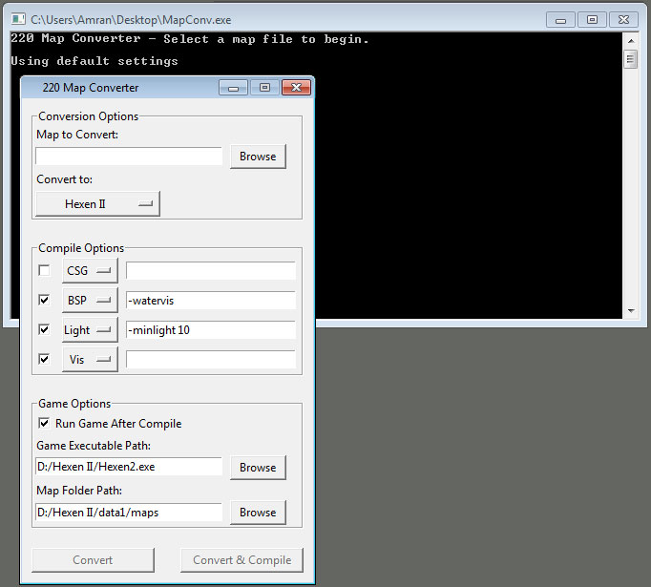This screenshot has width=651, height=587.
Task: Disable the Vis compile checkbox
Action: point(44,359)
